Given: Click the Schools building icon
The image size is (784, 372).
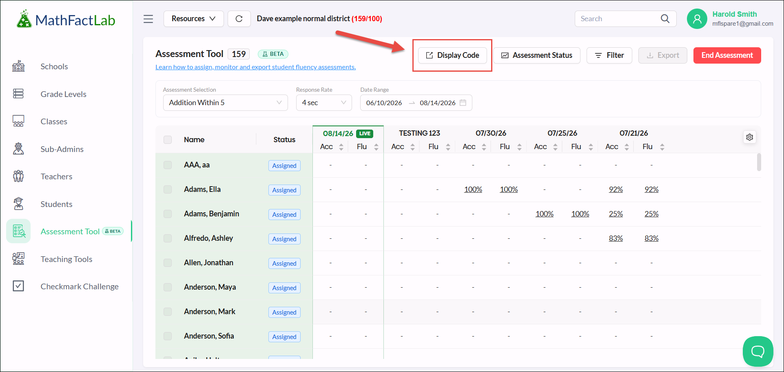Looking at the screenshot, I should [18, 66].
